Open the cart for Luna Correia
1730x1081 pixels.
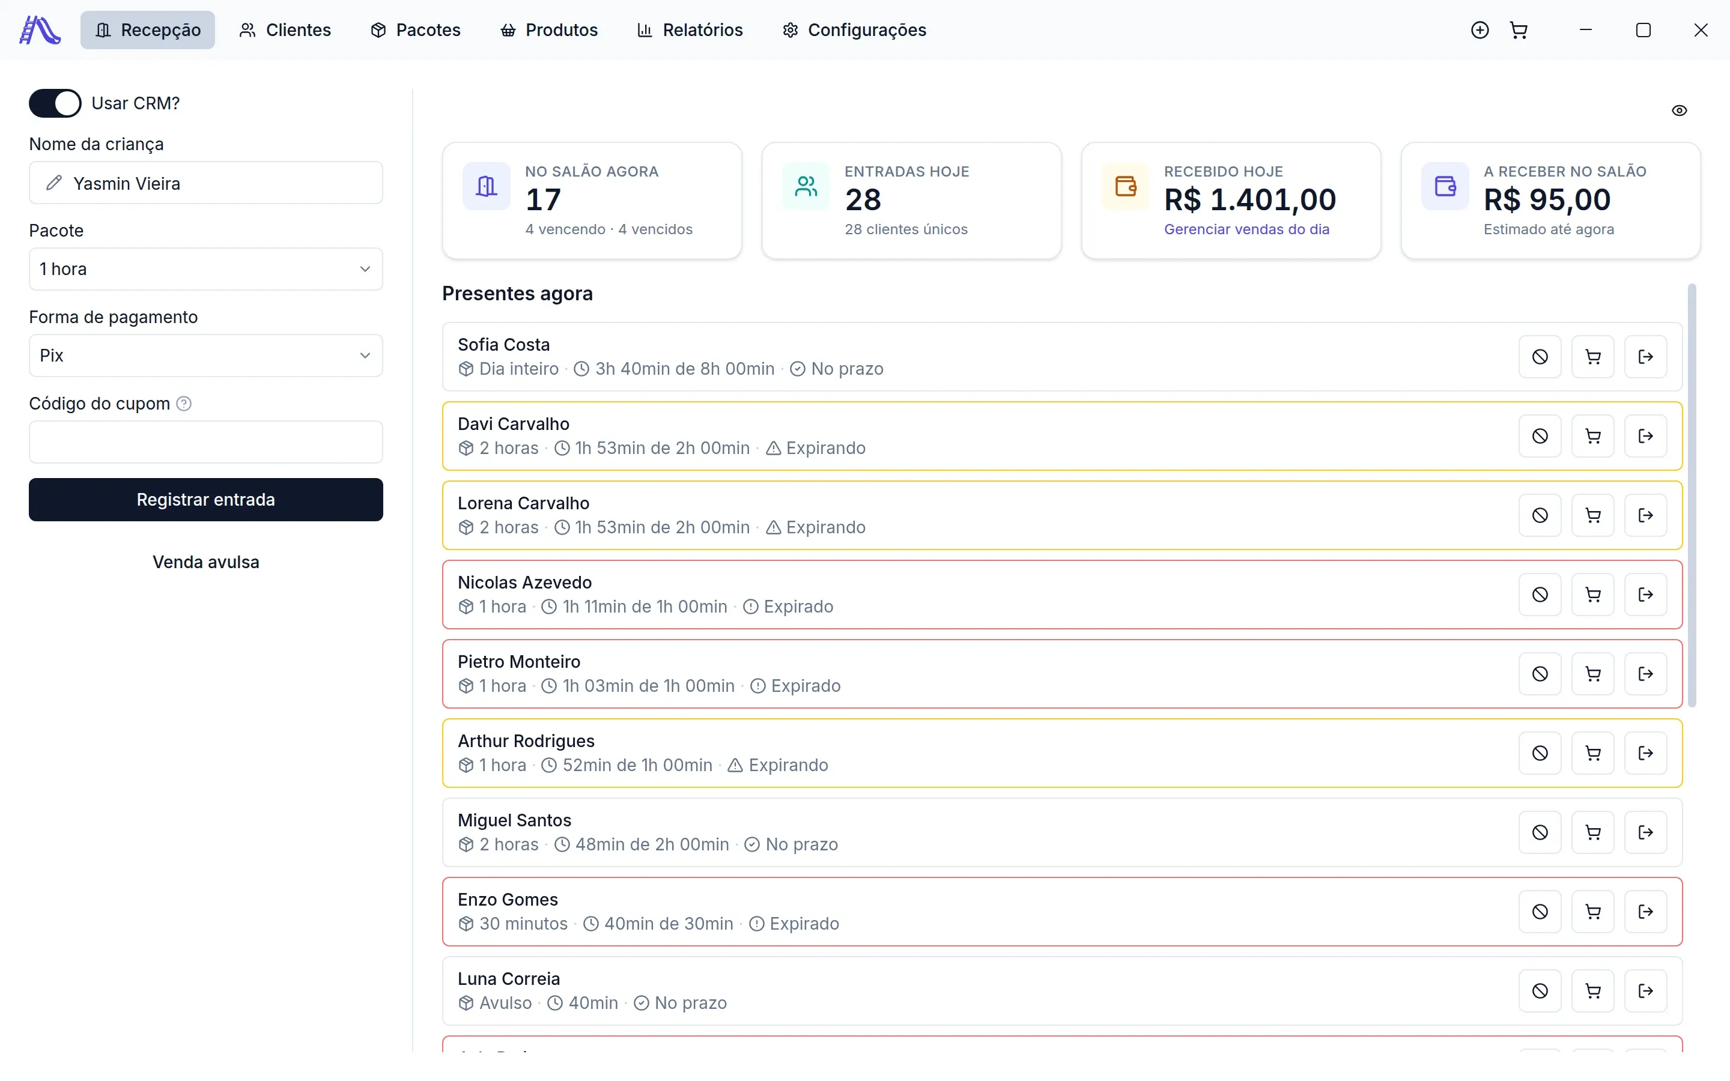[1593, 992]
